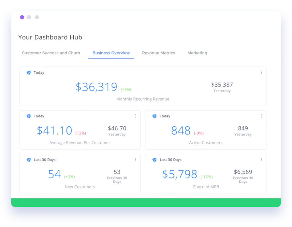Select the Marketing tab
Viewport: 292px width, 227px height.
[197, 53]
